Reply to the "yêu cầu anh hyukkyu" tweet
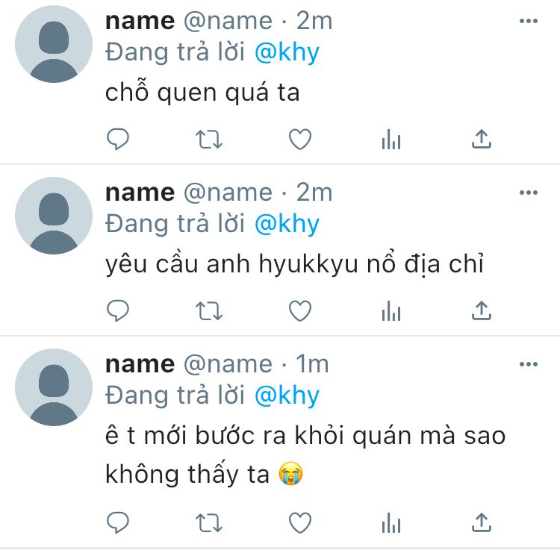Image resolution: width=560 pixels, height=550 pixels. (118, 310)
